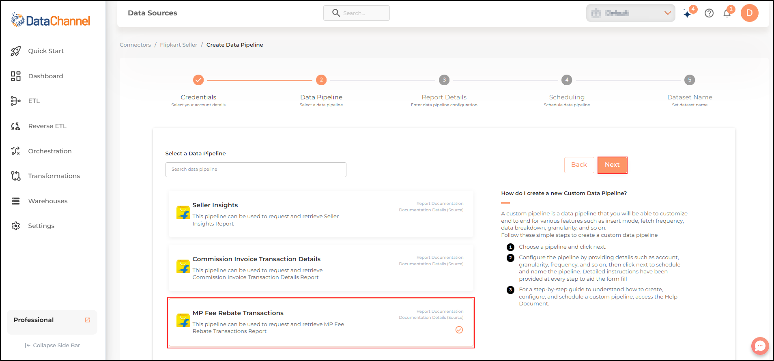
Task: Open the notifications bell
Action: 727,14
